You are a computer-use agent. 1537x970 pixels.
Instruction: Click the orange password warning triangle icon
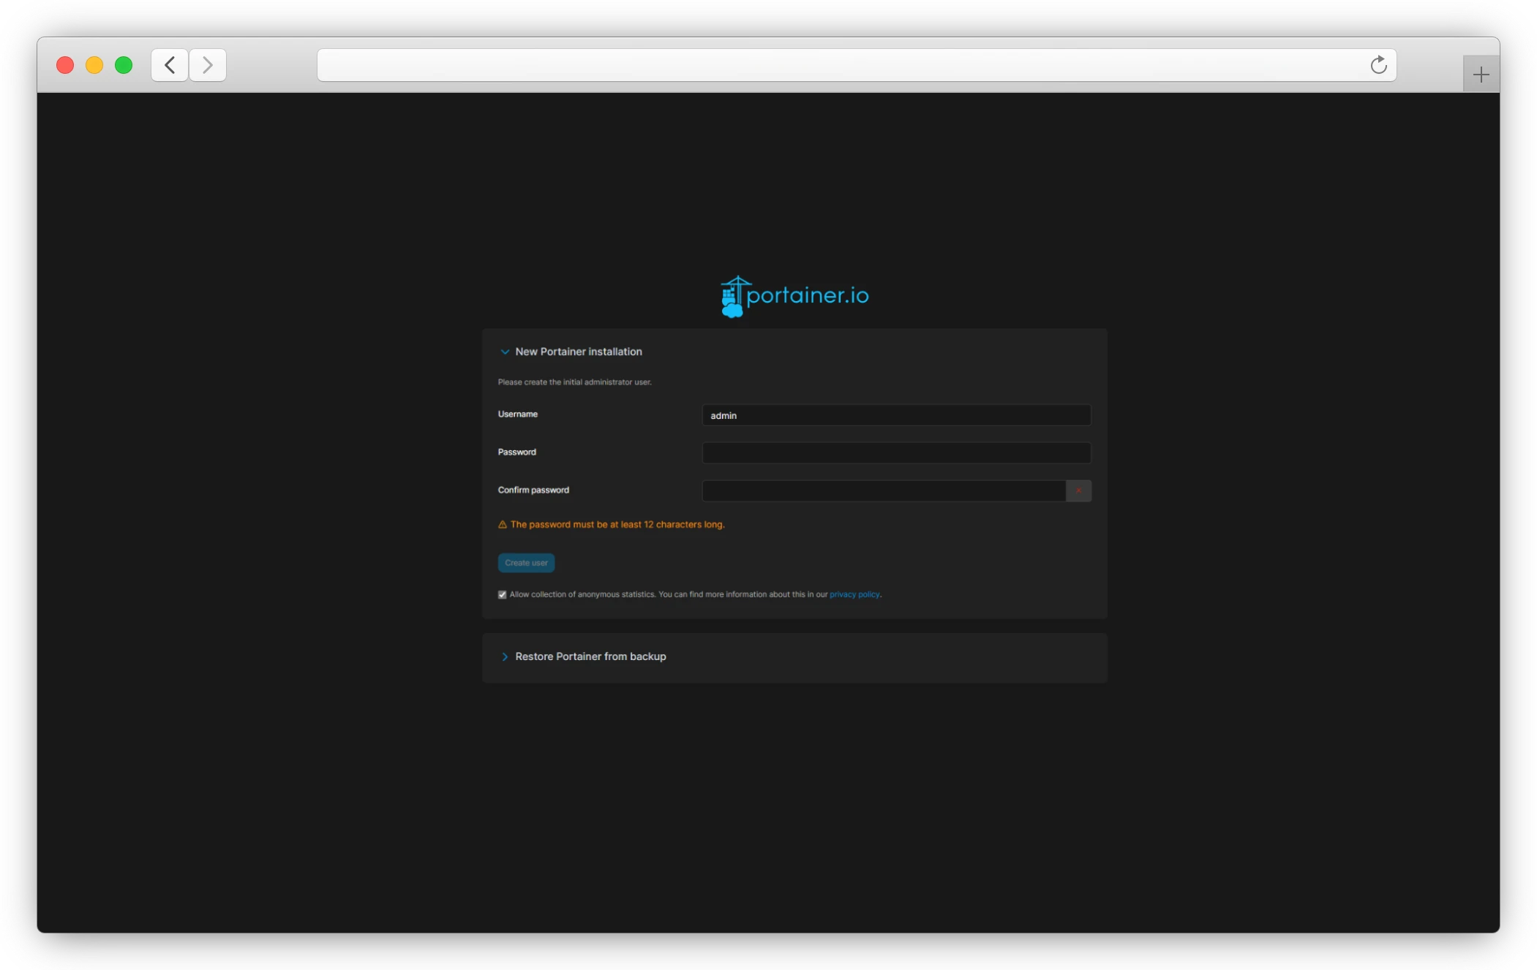click(503, 525)
